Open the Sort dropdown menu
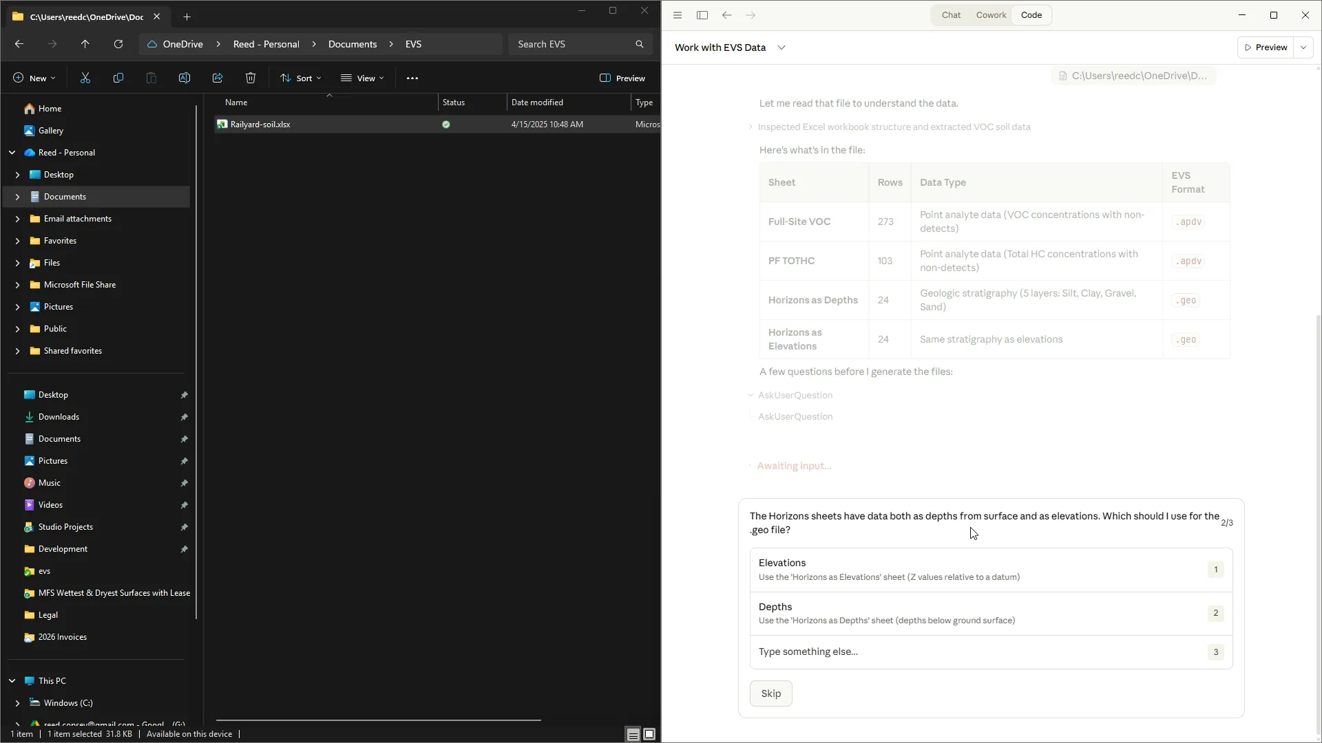The height and width of the screenshot is (743, 1322). tap(301, 78)
